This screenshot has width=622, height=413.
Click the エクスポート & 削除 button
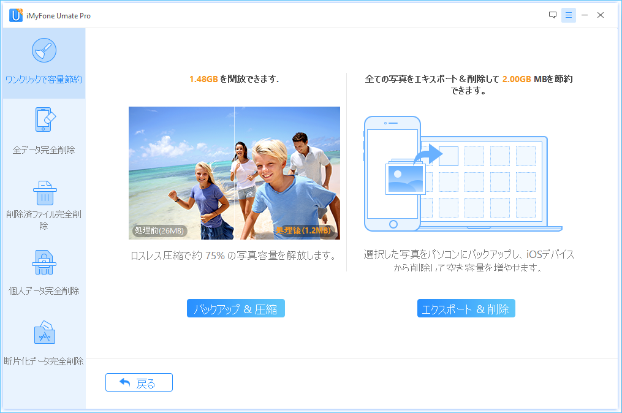pos(466,308)
